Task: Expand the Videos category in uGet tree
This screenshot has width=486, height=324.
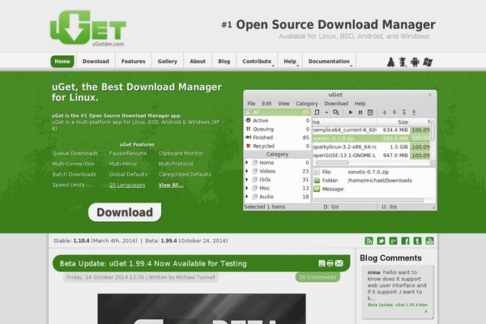Action: [247, 171]
